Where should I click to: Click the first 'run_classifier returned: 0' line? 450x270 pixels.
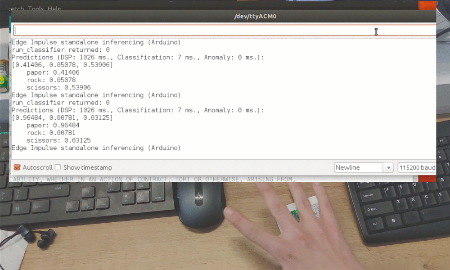pos(61,50)
